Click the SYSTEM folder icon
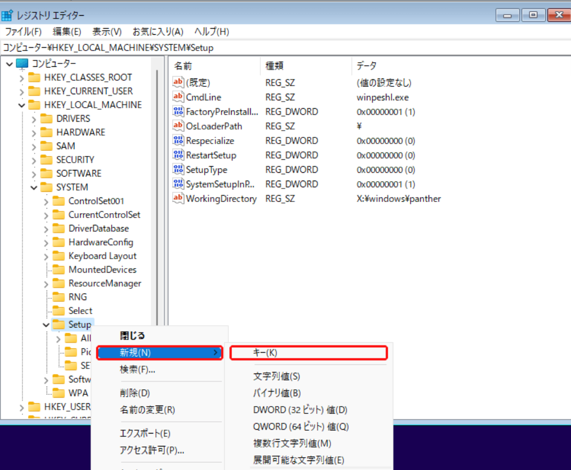The width and height of the screenshot is (571, 470). 46,187
